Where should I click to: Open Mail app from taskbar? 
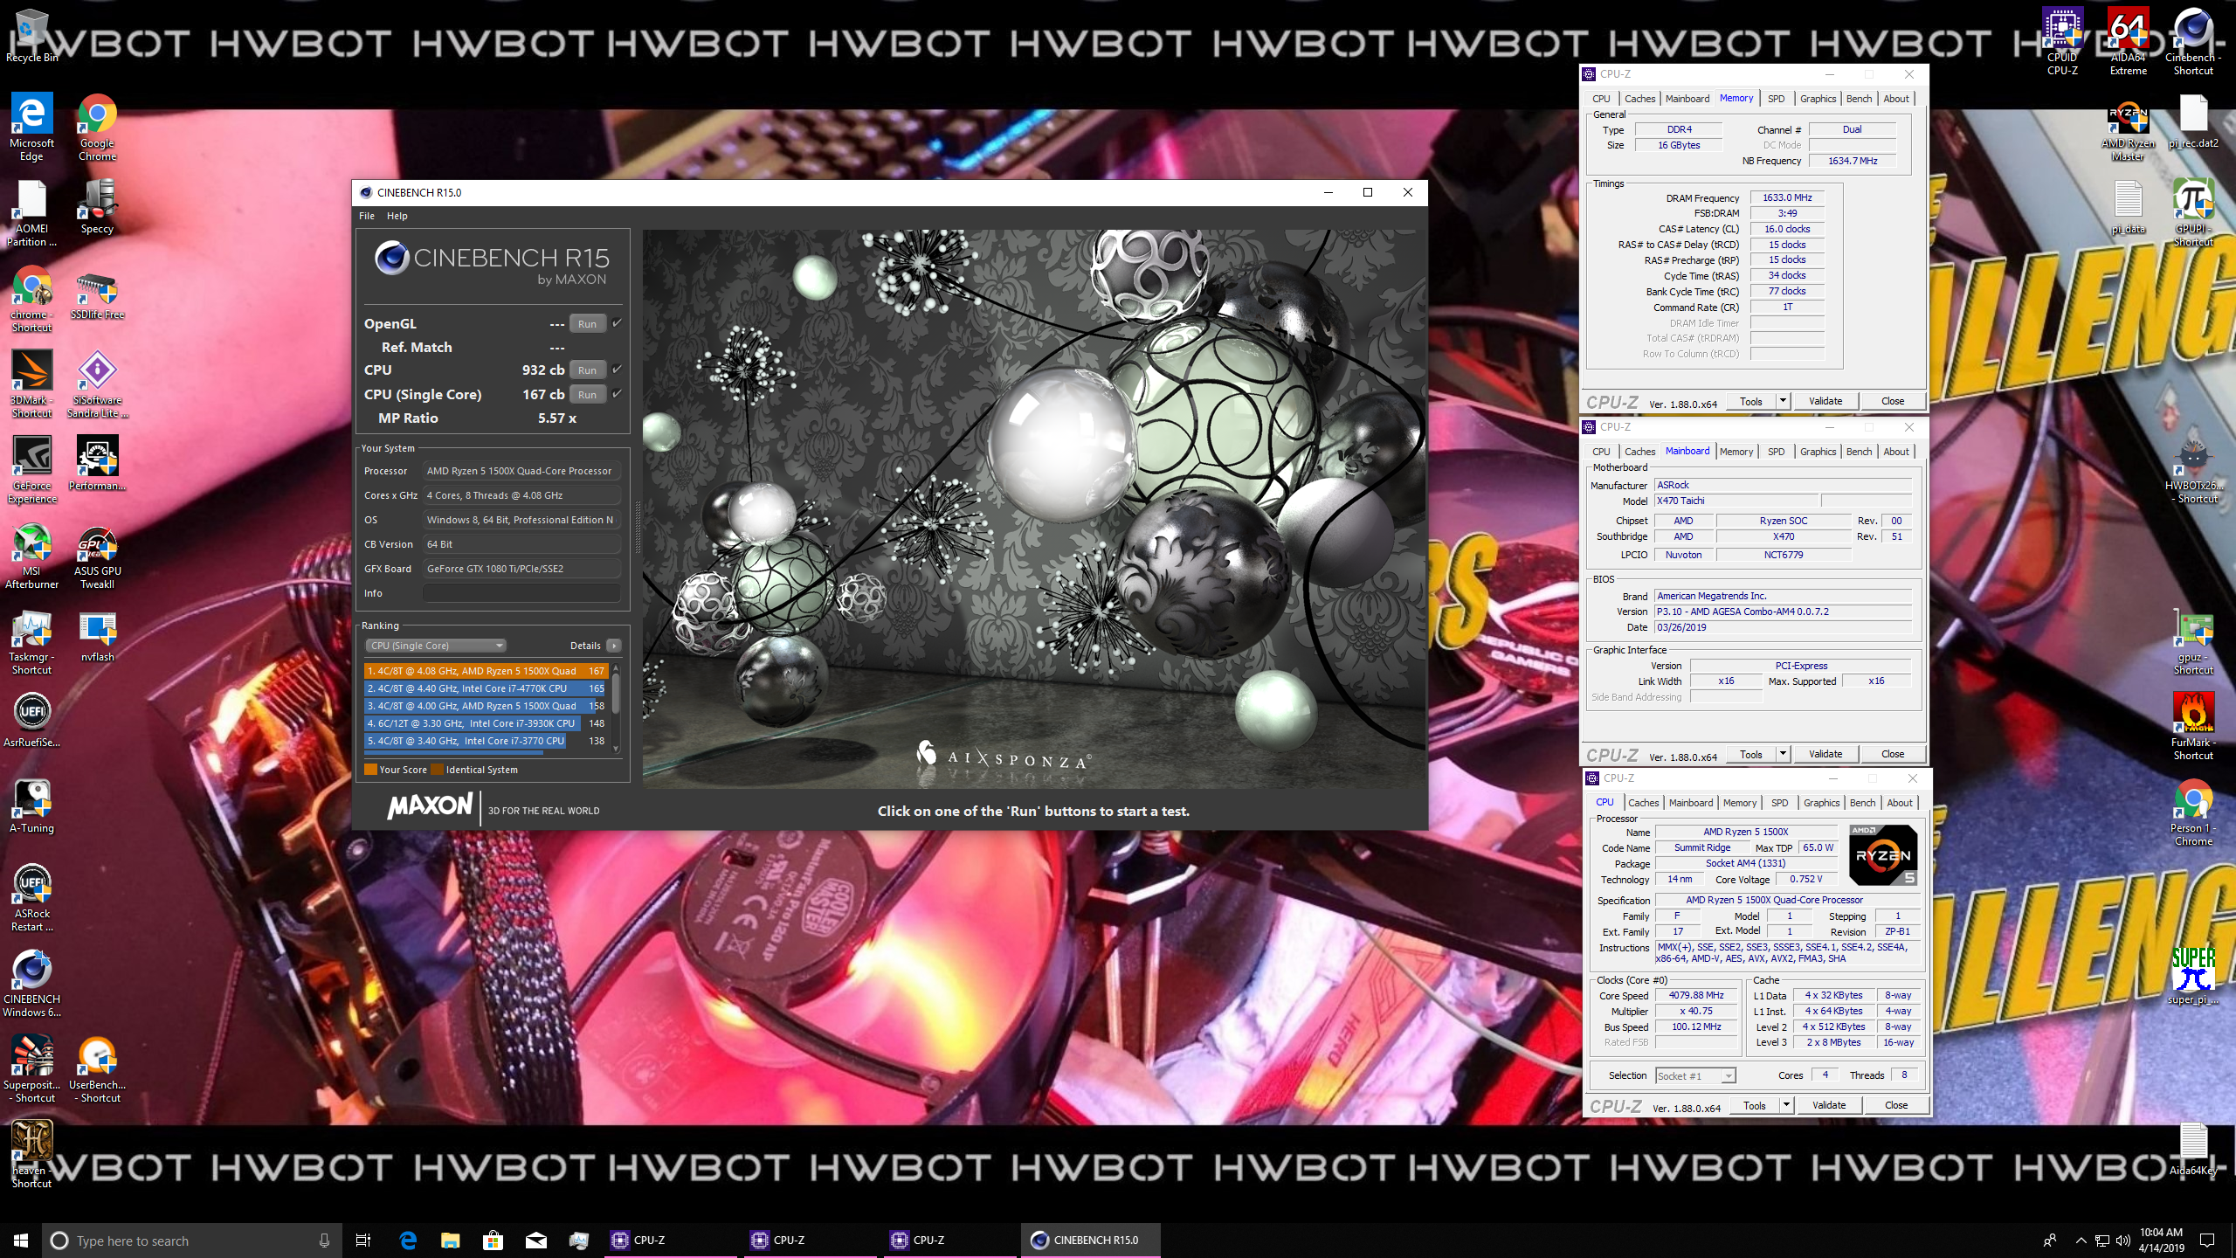click(x=535, y=1240)
